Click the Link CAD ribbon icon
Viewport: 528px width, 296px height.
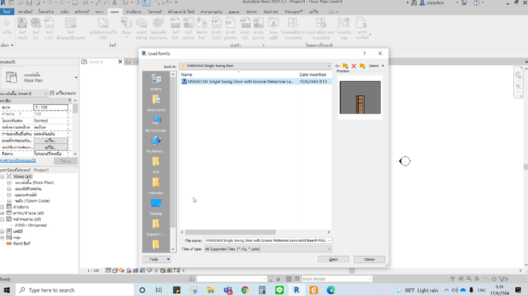(x=49, y=29)
